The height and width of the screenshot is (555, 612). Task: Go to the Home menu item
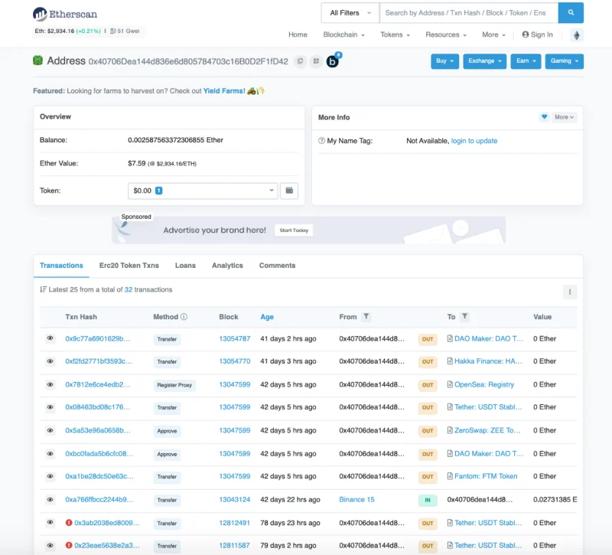click(298, 34)
